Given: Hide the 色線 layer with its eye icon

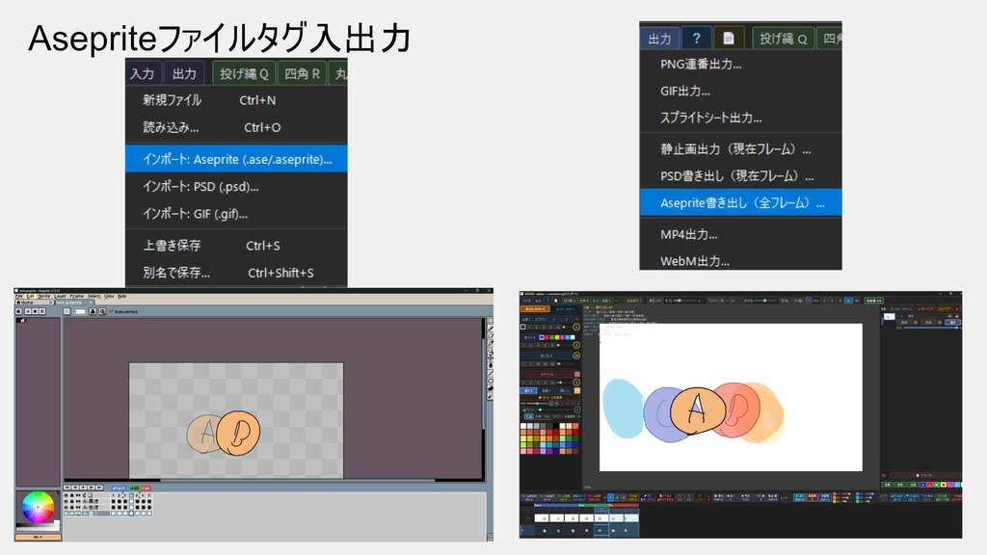Looking at the screenshot, I should point(67,507).
